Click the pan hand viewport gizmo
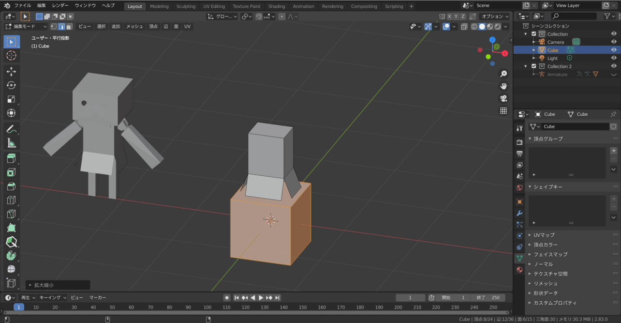This screenshot has height=323, width=621. [x=504, y=86]
